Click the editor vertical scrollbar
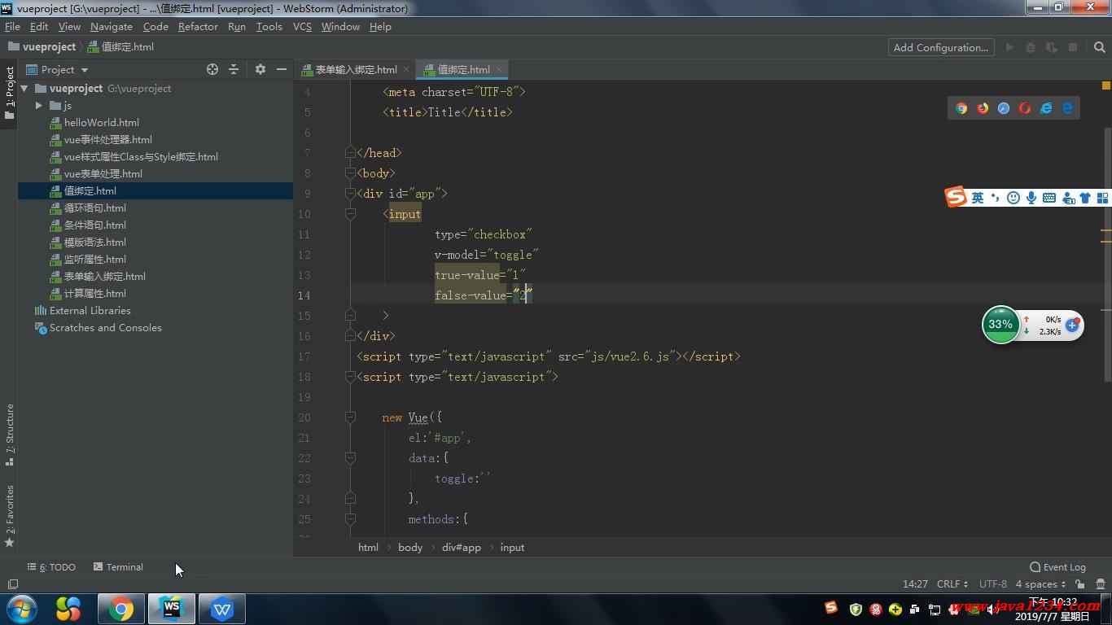The image size is (1112, 625). [x=1107, y=254]
